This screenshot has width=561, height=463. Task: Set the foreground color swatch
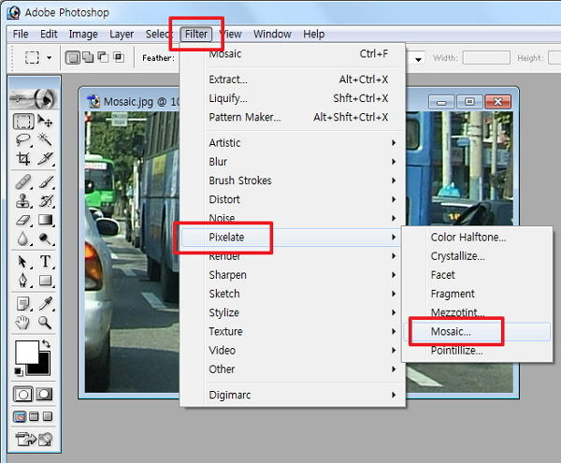tap(27, 352)
